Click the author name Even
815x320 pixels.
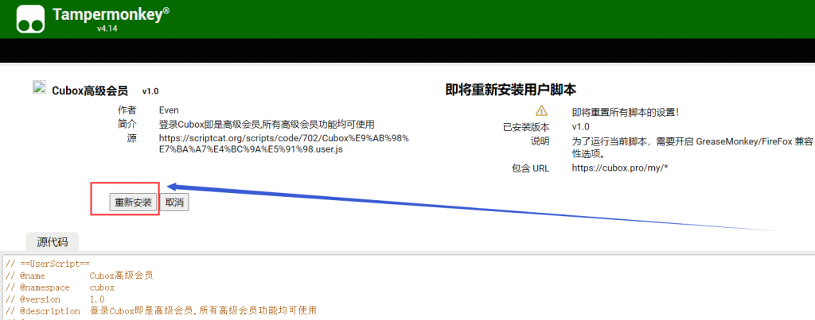(169, 110)
